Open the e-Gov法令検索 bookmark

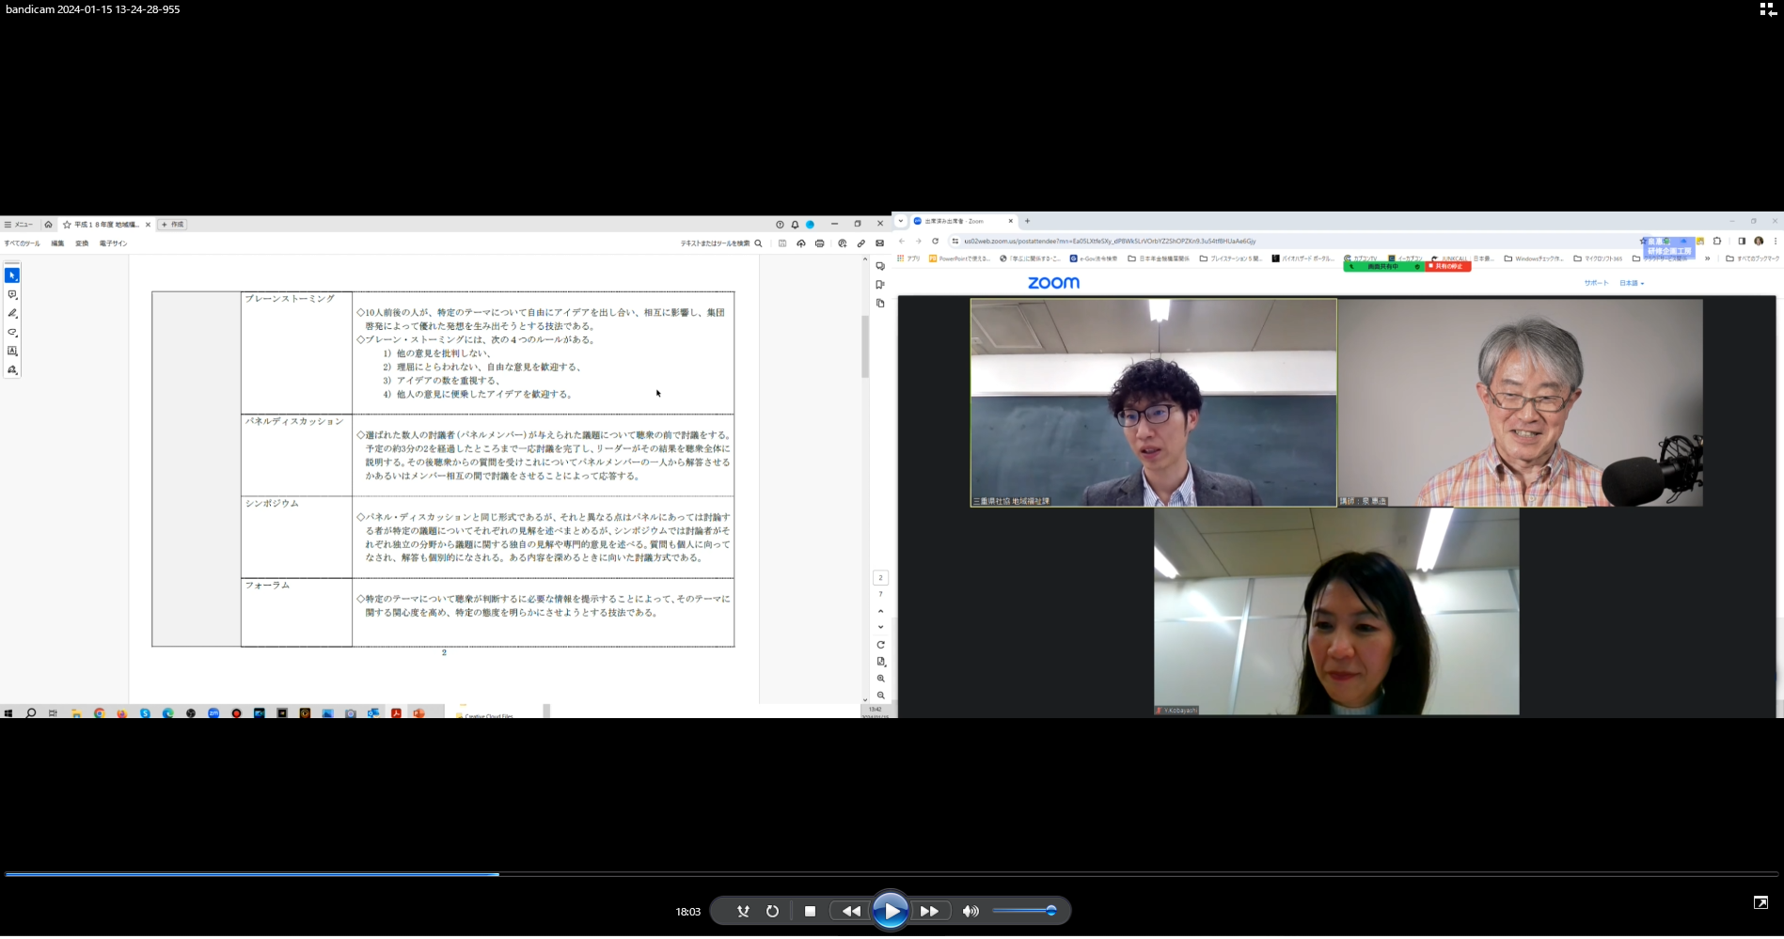(x=1094, y=258)
